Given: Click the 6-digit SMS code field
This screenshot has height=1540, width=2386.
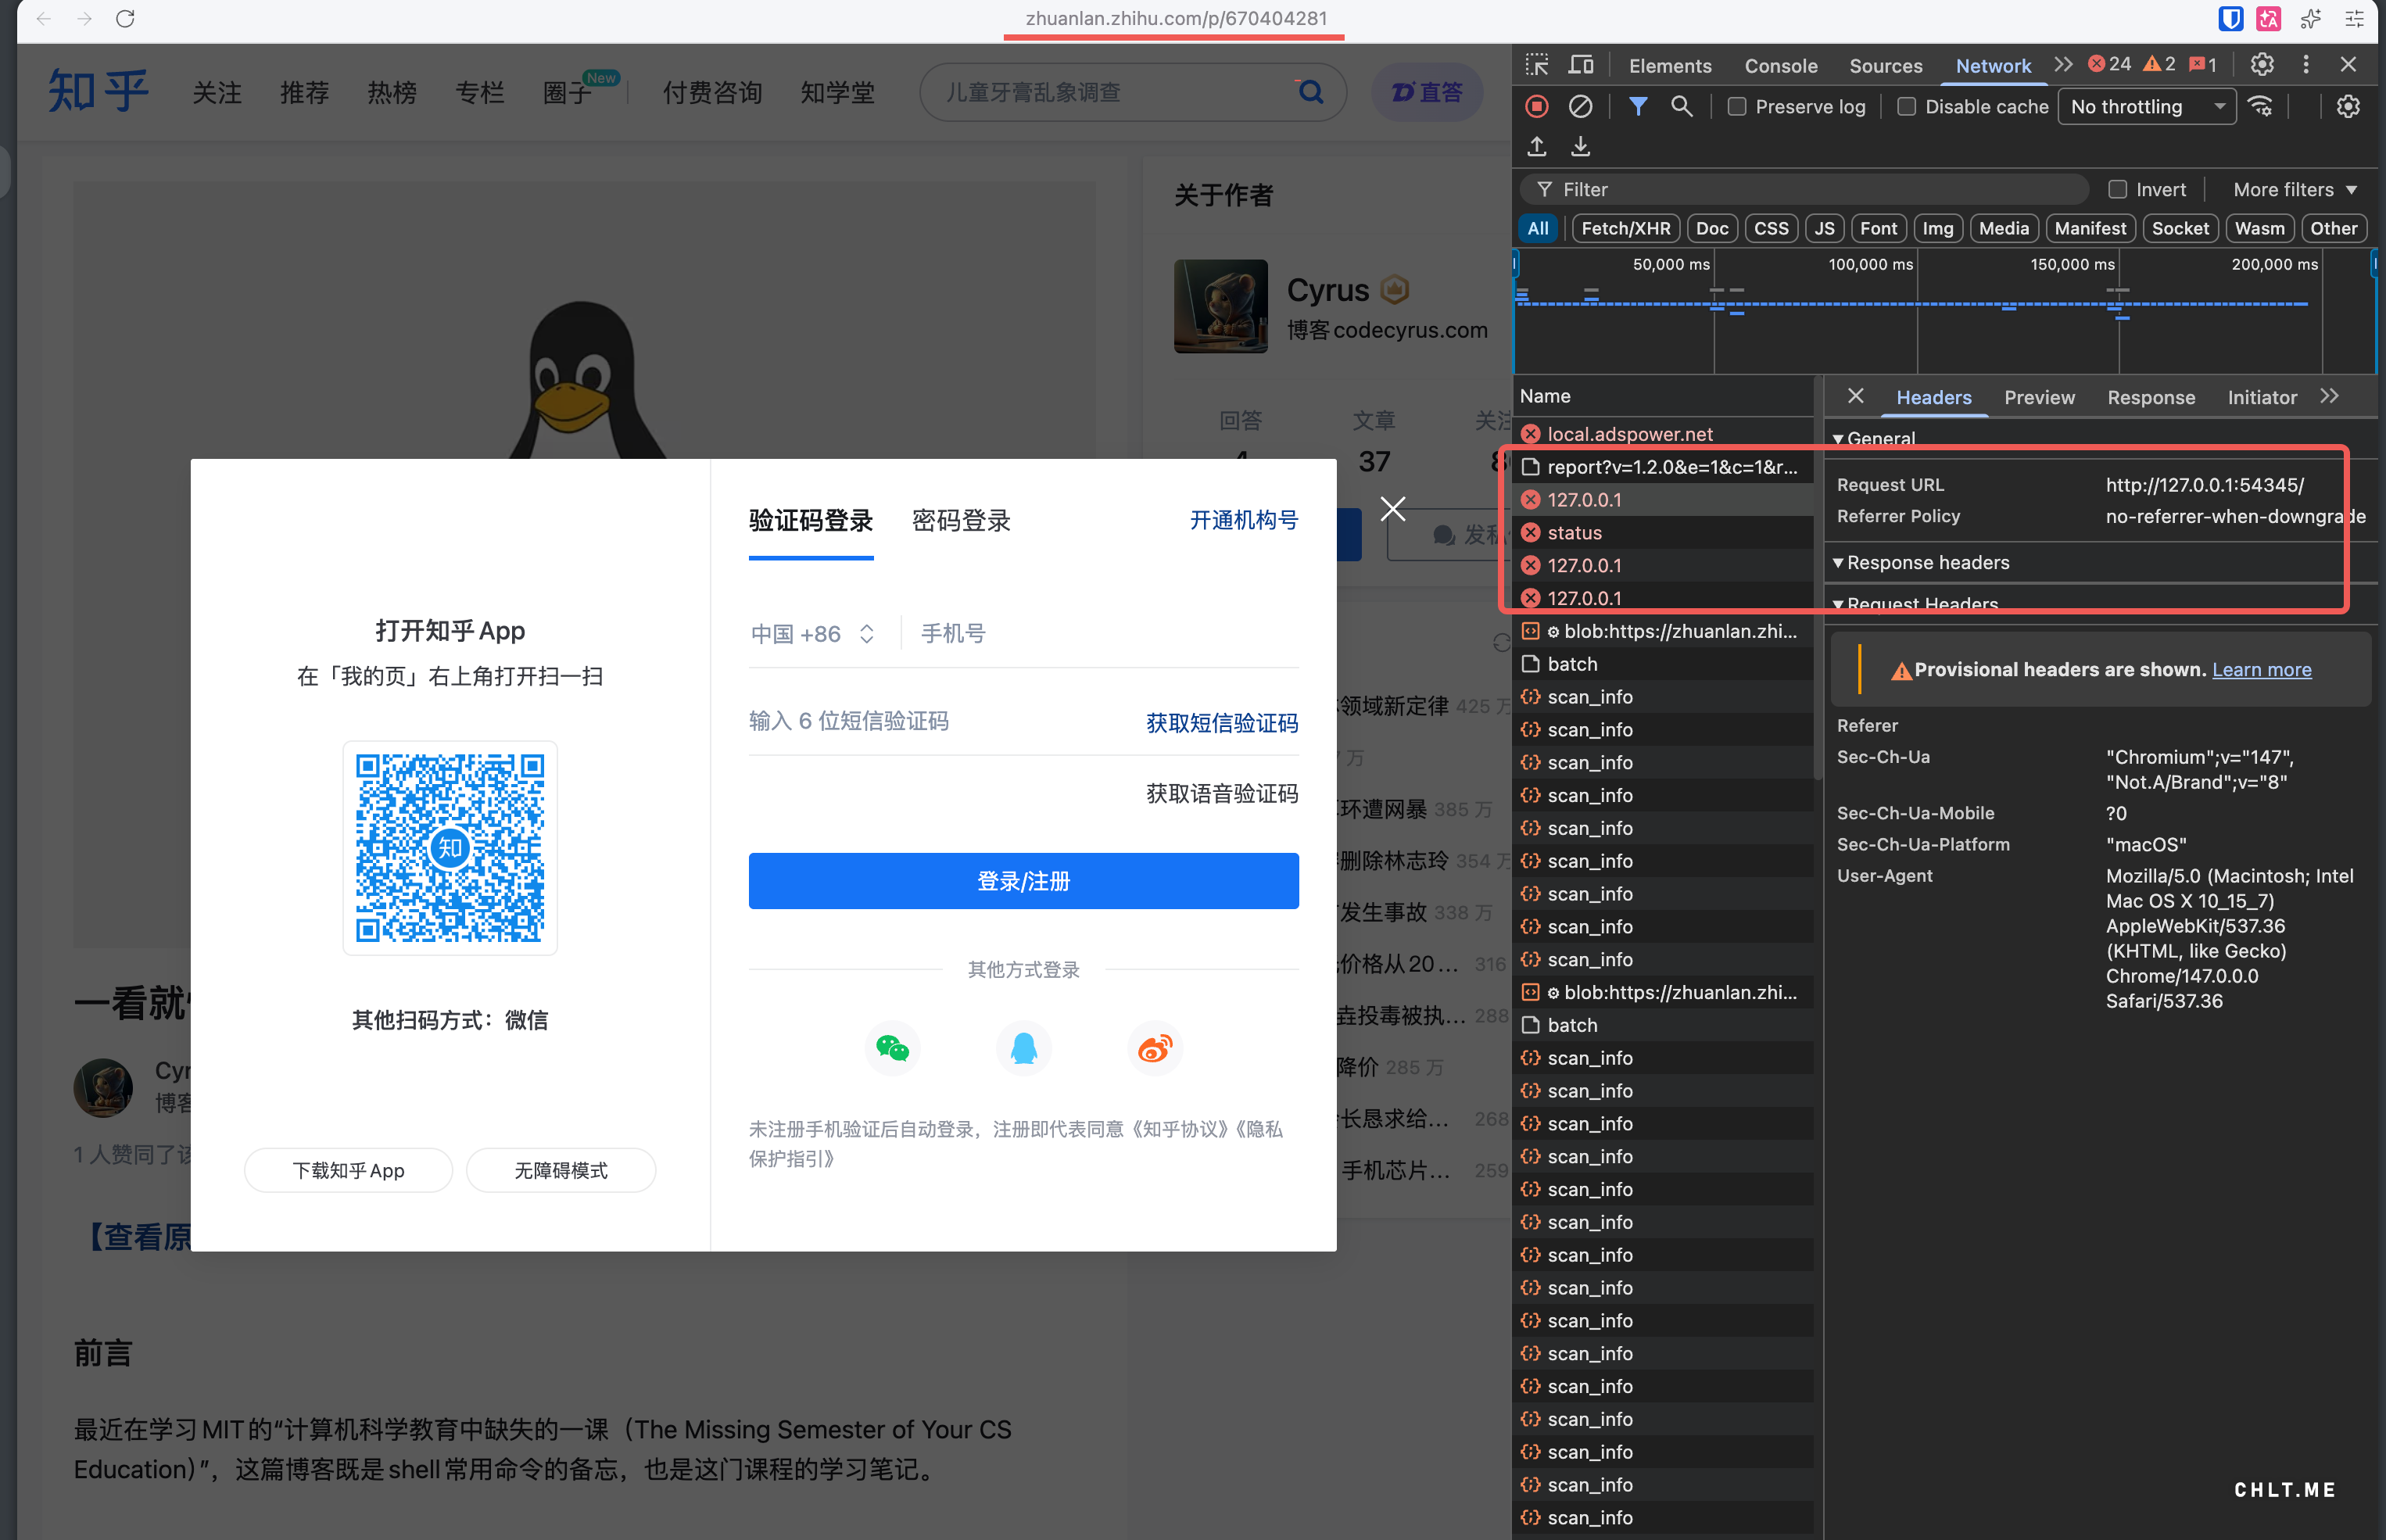Looking at the screenshot, I should coord(940,722).
